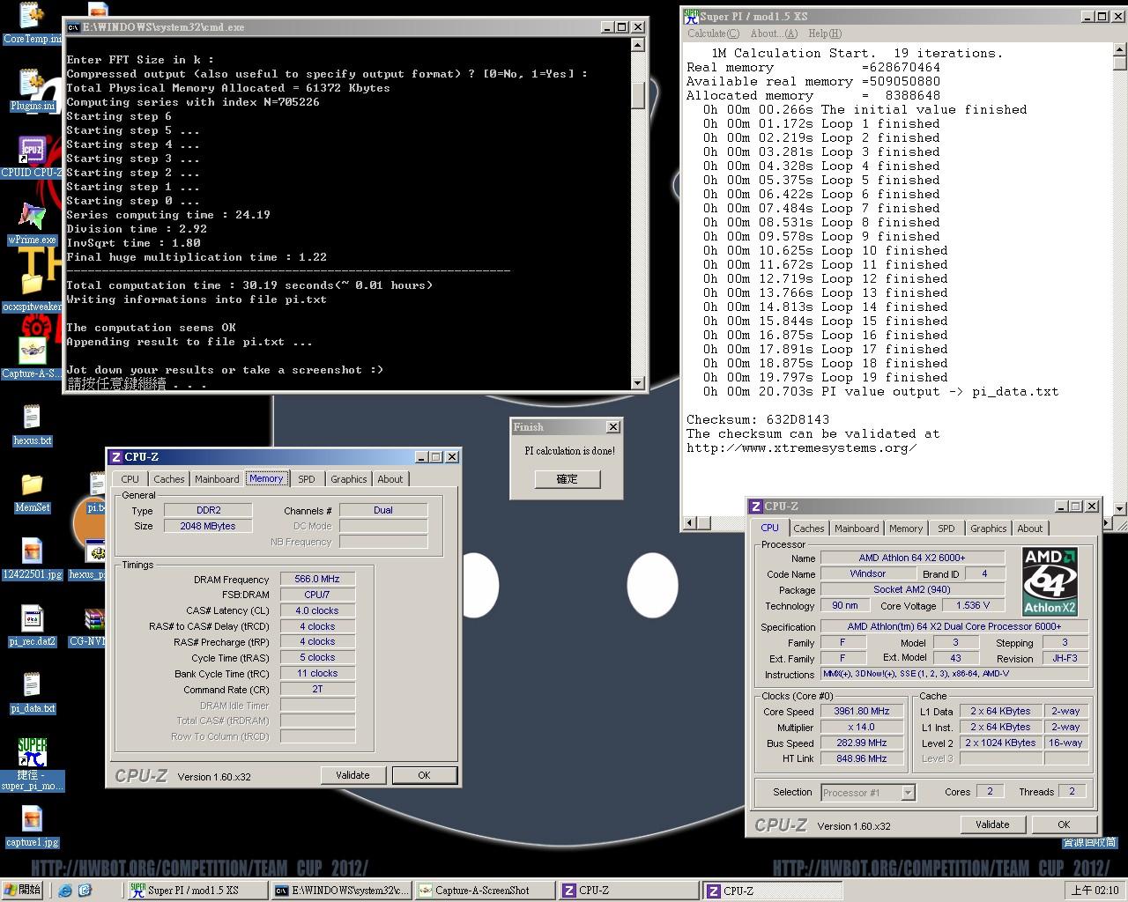Launch the super_pi_mo... shortcut icon
Viewport: 1128px width, 902px height.
click(32, 765)
